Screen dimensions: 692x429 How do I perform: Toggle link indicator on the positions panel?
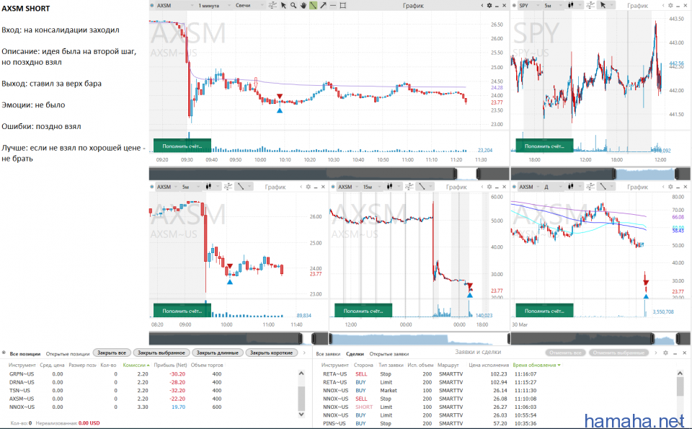(4, 353)
